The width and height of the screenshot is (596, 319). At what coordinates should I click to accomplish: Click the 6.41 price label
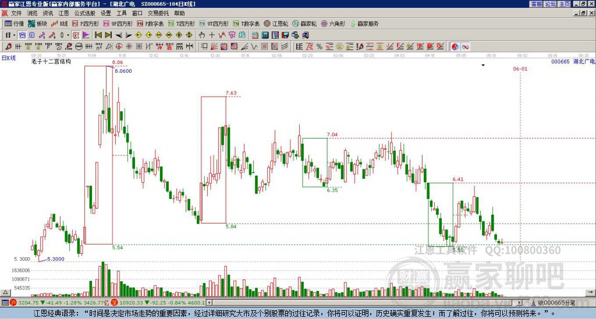(x=458, y=179)
